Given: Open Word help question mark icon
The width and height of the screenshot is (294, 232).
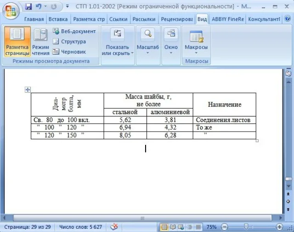Looking at the screenshot, I should 288,19.
